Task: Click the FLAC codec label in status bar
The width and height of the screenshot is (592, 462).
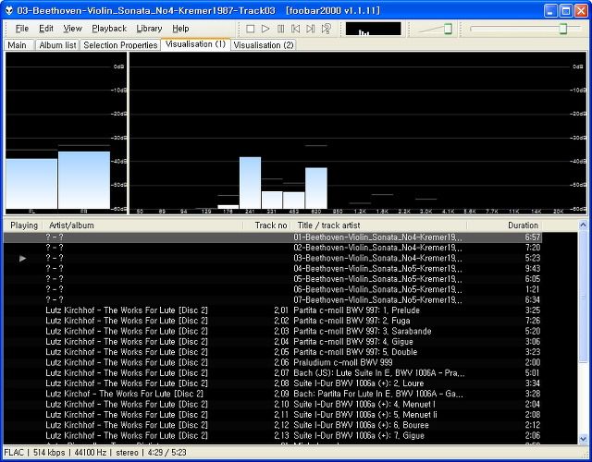Action: (x=14, y=453)
